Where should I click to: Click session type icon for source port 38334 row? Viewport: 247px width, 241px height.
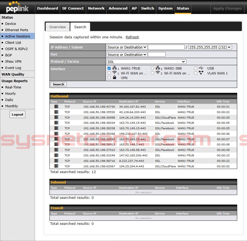click(56, 123)
